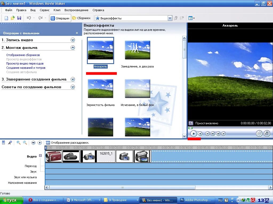Undo the last action in toolbar
Viewport: 273px width, 204px height.
click(x=29, y=18)
